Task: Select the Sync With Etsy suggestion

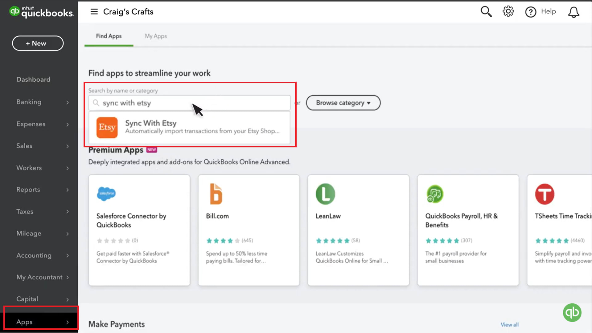Action: (189, 127)
